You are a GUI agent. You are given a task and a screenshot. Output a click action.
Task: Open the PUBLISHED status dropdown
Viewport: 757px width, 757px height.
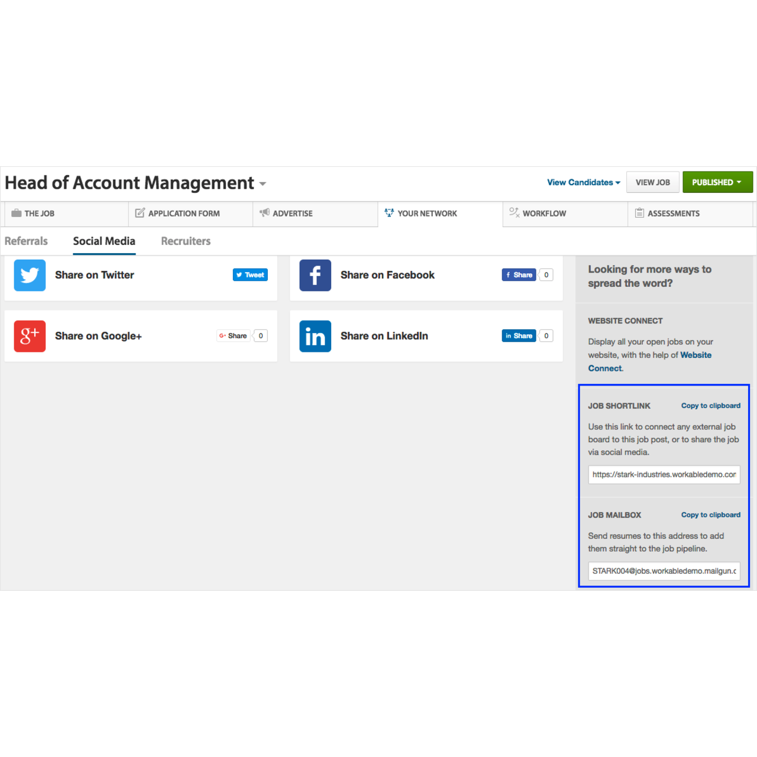(717, 182)
